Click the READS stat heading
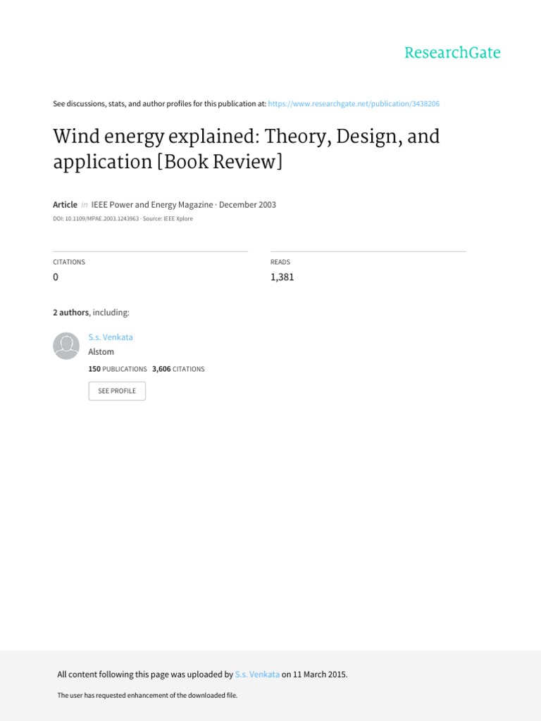541x721 pixels. [x=280, y=262]
